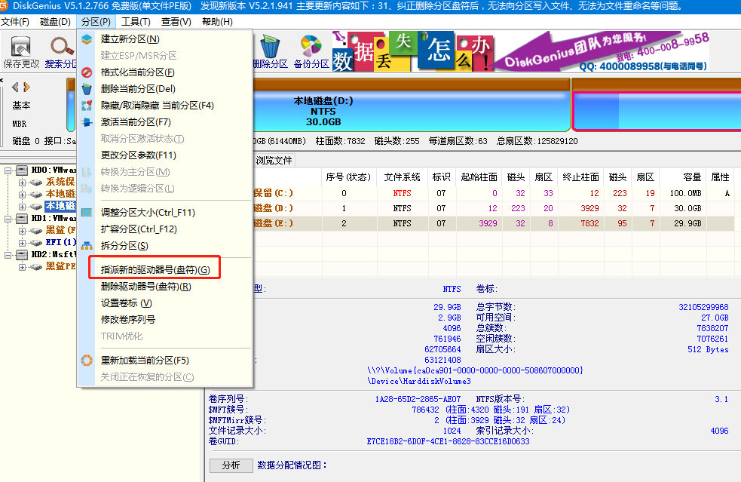Go to previous disk with left arrow

click(15, 87)
